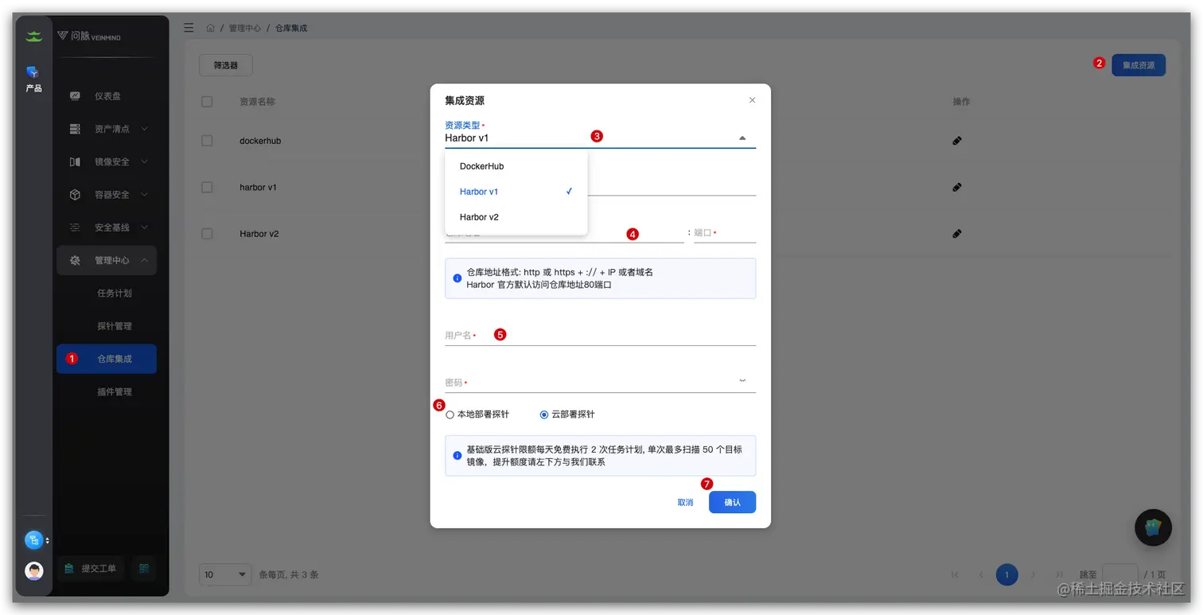Open the page size dropdown showing 10
Screen dimensions: 1203x615
[x=225, y=574]
